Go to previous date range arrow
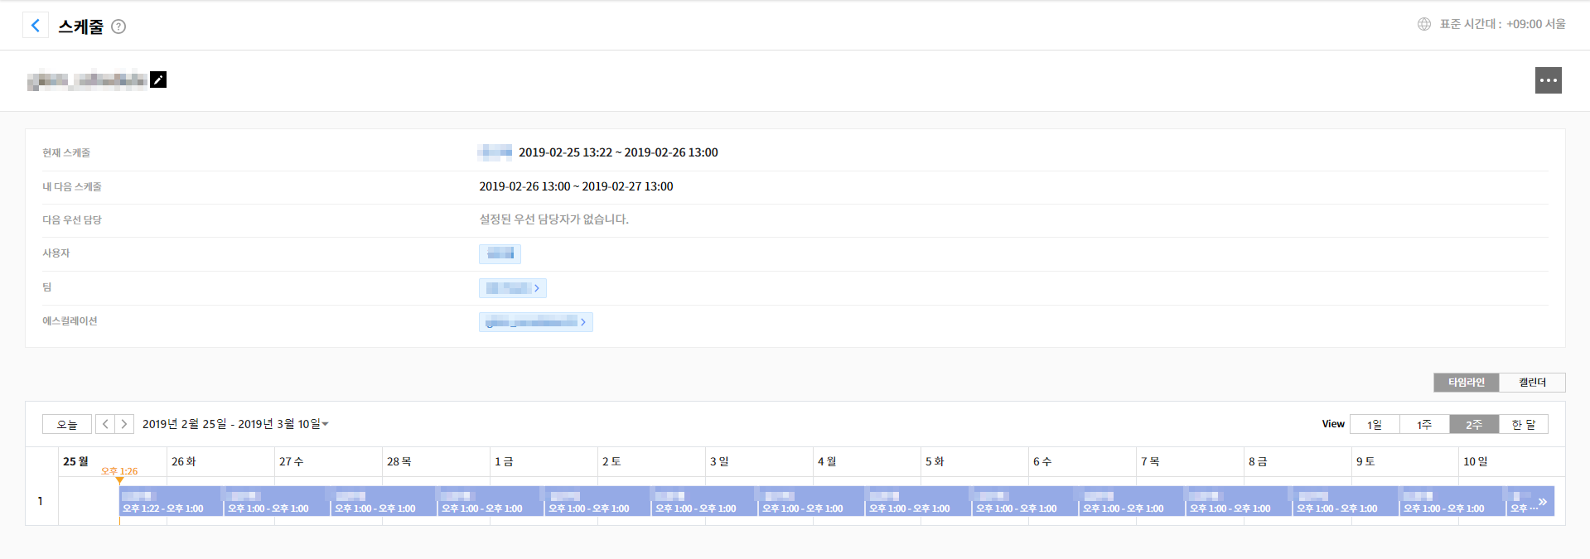 pos(105,424)
